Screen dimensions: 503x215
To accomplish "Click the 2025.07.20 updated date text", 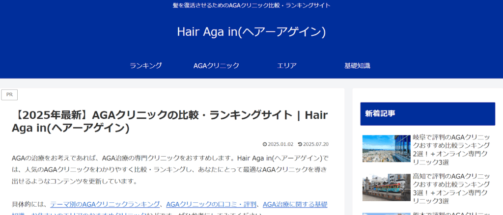I will click(315, 144).
